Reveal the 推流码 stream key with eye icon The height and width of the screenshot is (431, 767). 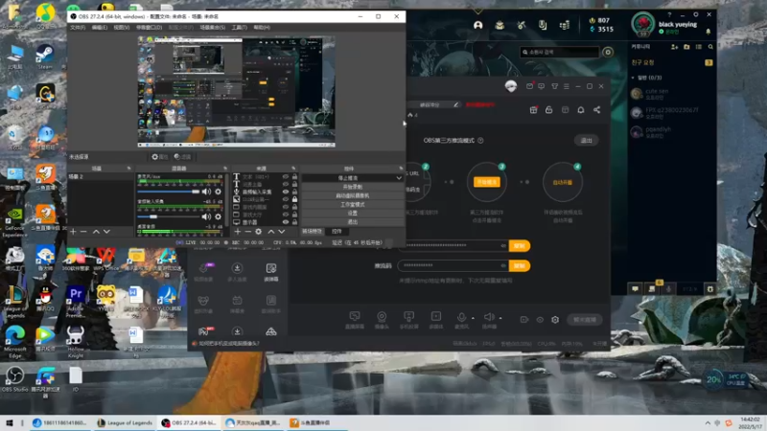tap(502, 265)
